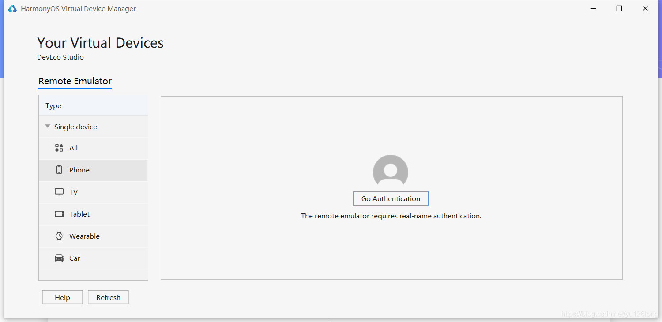This screenshot has height=322, width=662.
Task: Click the real-name authentication message text
Action: click(x=391, y=216)
